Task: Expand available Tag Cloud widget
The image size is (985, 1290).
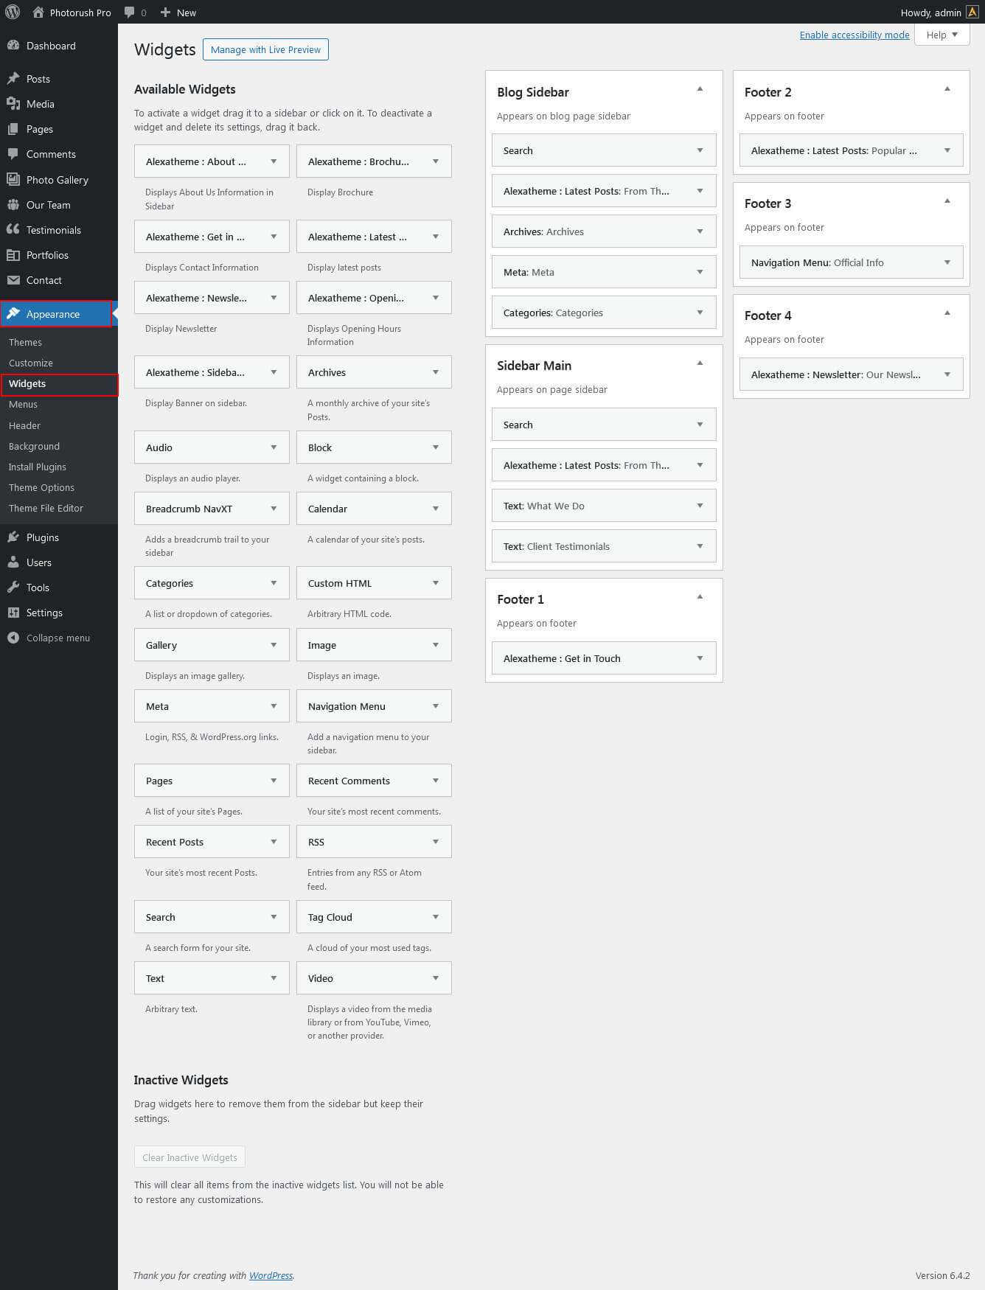Action: pyautogui.click(x=436, y=917)
